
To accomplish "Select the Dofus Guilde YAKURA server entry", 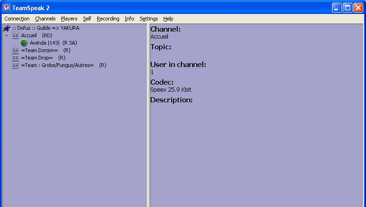I will coord(46,28).
